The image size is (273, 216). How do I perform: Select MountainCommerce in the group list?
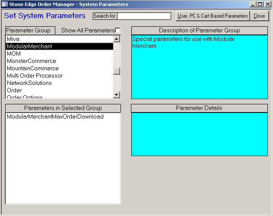click(59, 68)
